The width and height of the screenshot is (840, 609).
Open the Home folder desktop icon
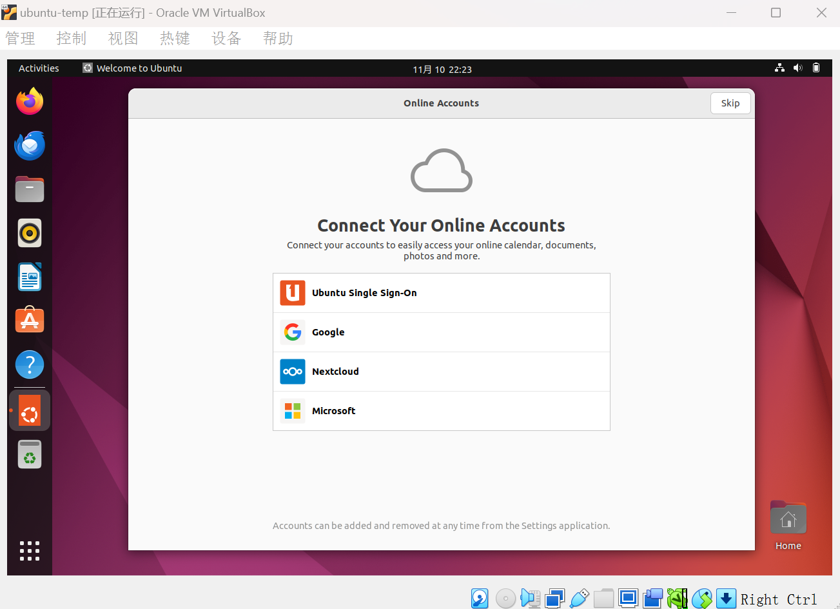pos(788,526)
